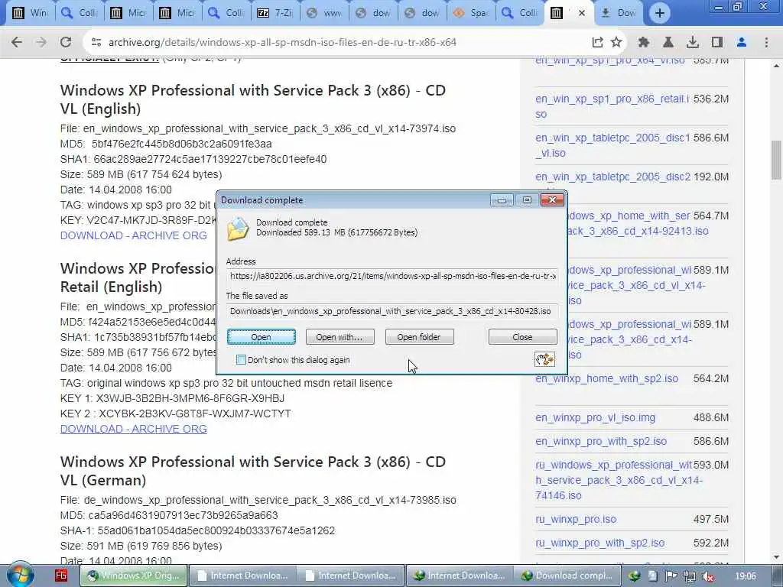Open ru_winxp_pro_with_sp2.iso link
This screenshot has width=783, height=587.
599,543
